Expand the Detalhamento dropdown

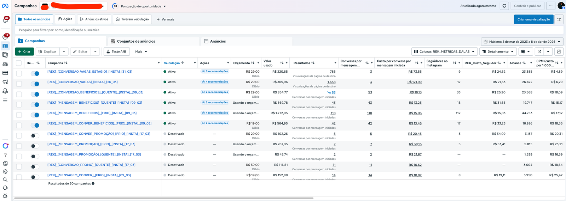[x=498, y=51]
